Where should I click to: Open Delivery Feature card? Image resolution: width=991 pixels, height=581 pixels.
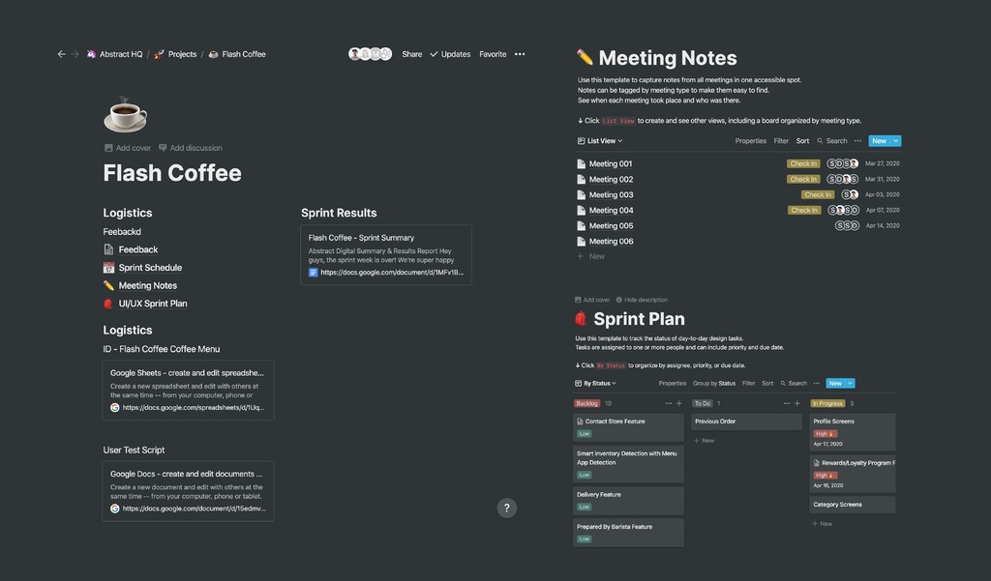[628, 501]
